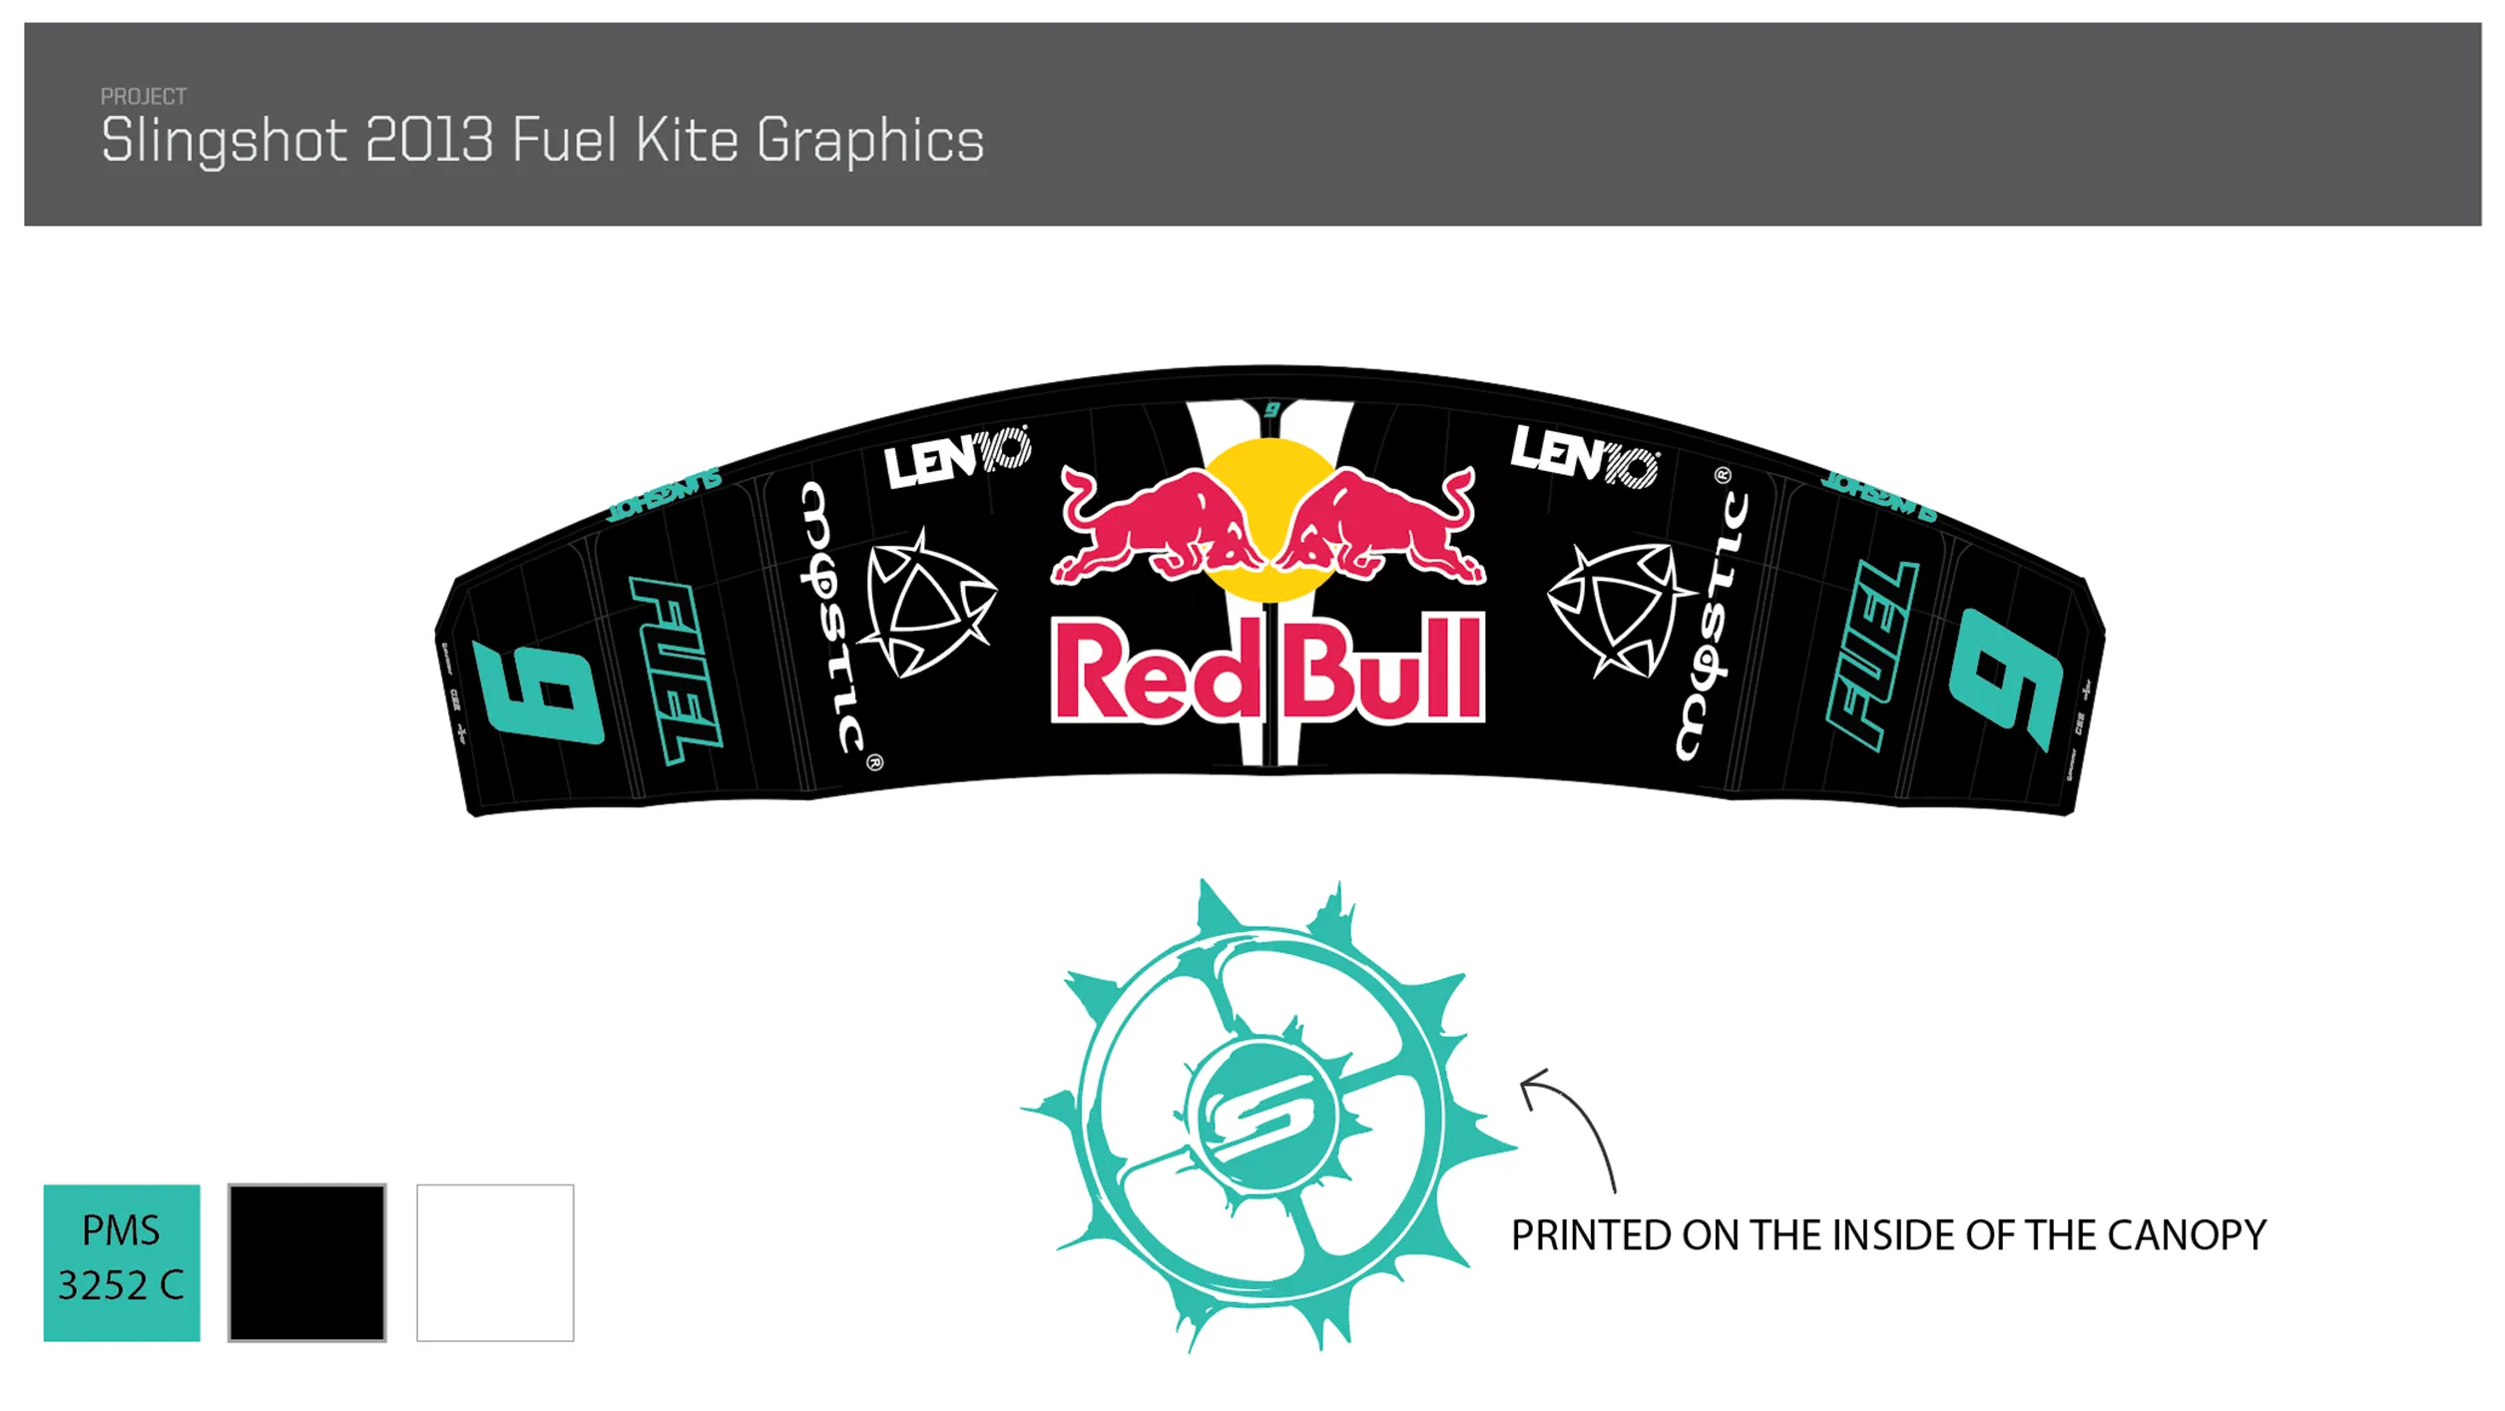
Task: Click the yellow sun behind the bulls
Action: (x=1270, y=520)
